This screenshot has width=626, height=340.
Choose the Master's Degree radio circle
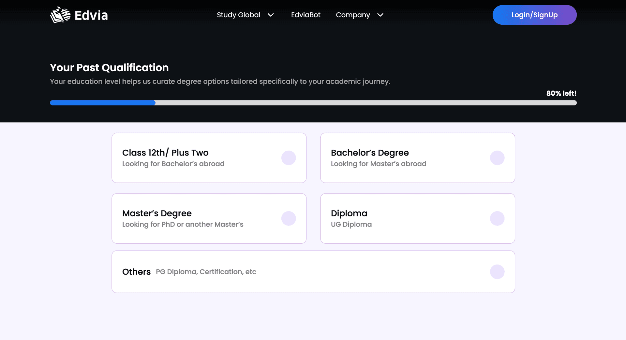click(289, 218)
